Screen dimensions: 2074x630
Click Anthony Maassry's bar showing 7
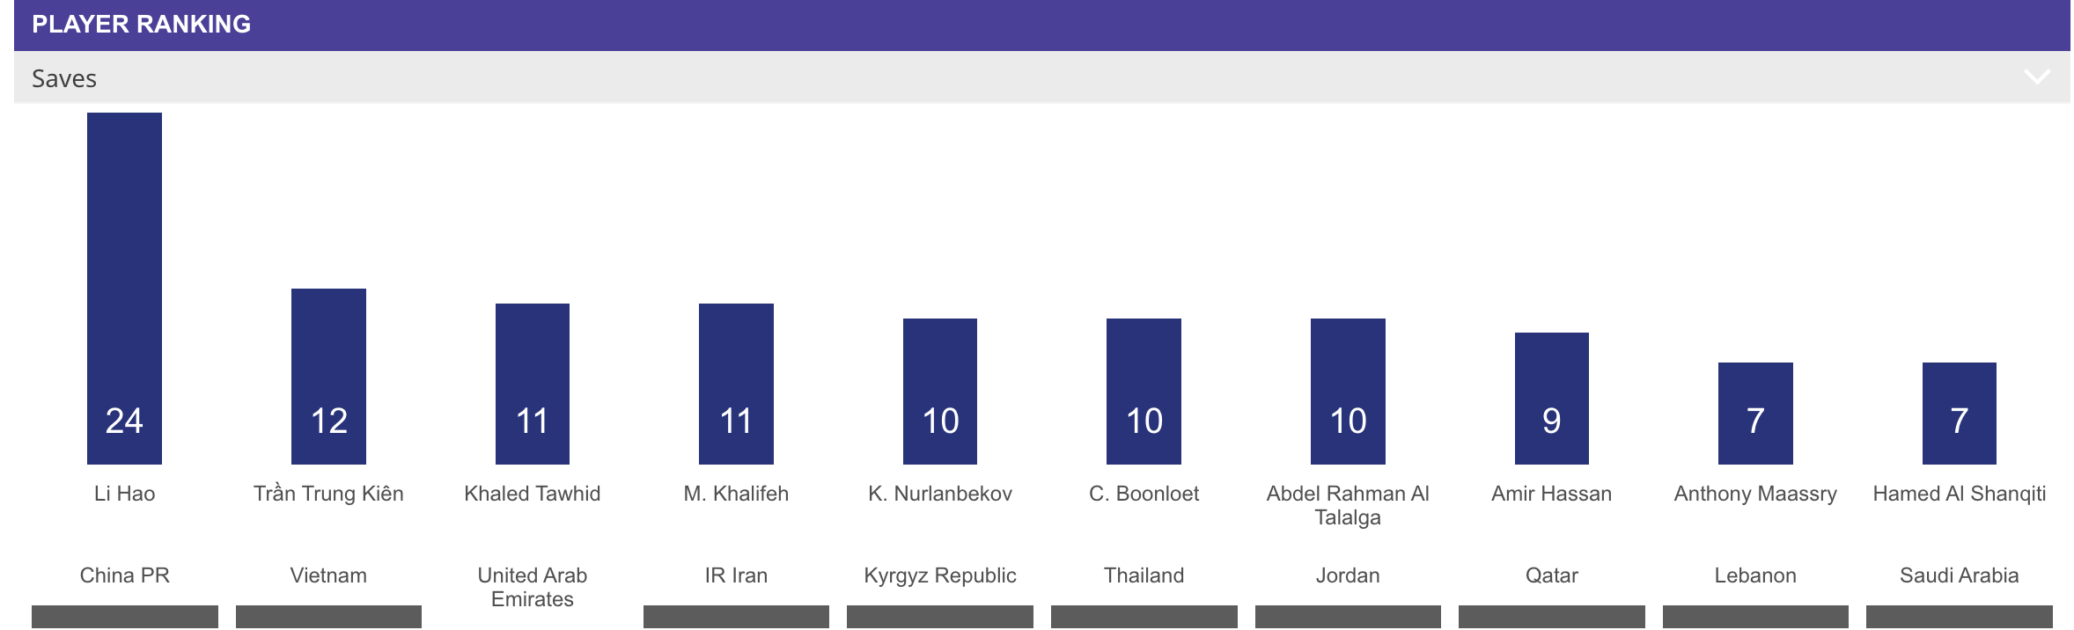coord(1755,413)
